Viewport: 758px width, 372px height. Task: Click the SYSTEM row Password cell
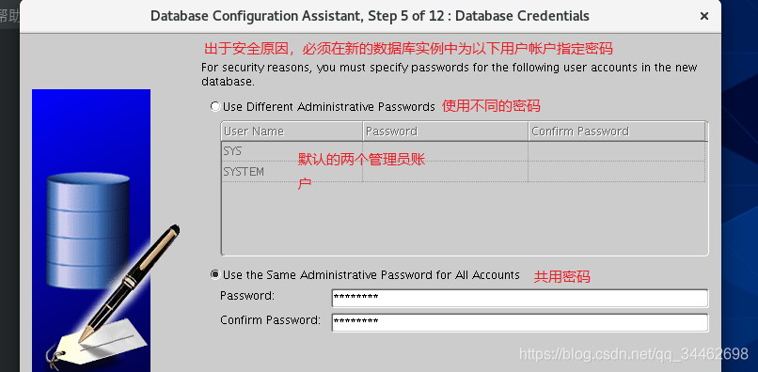445,172
